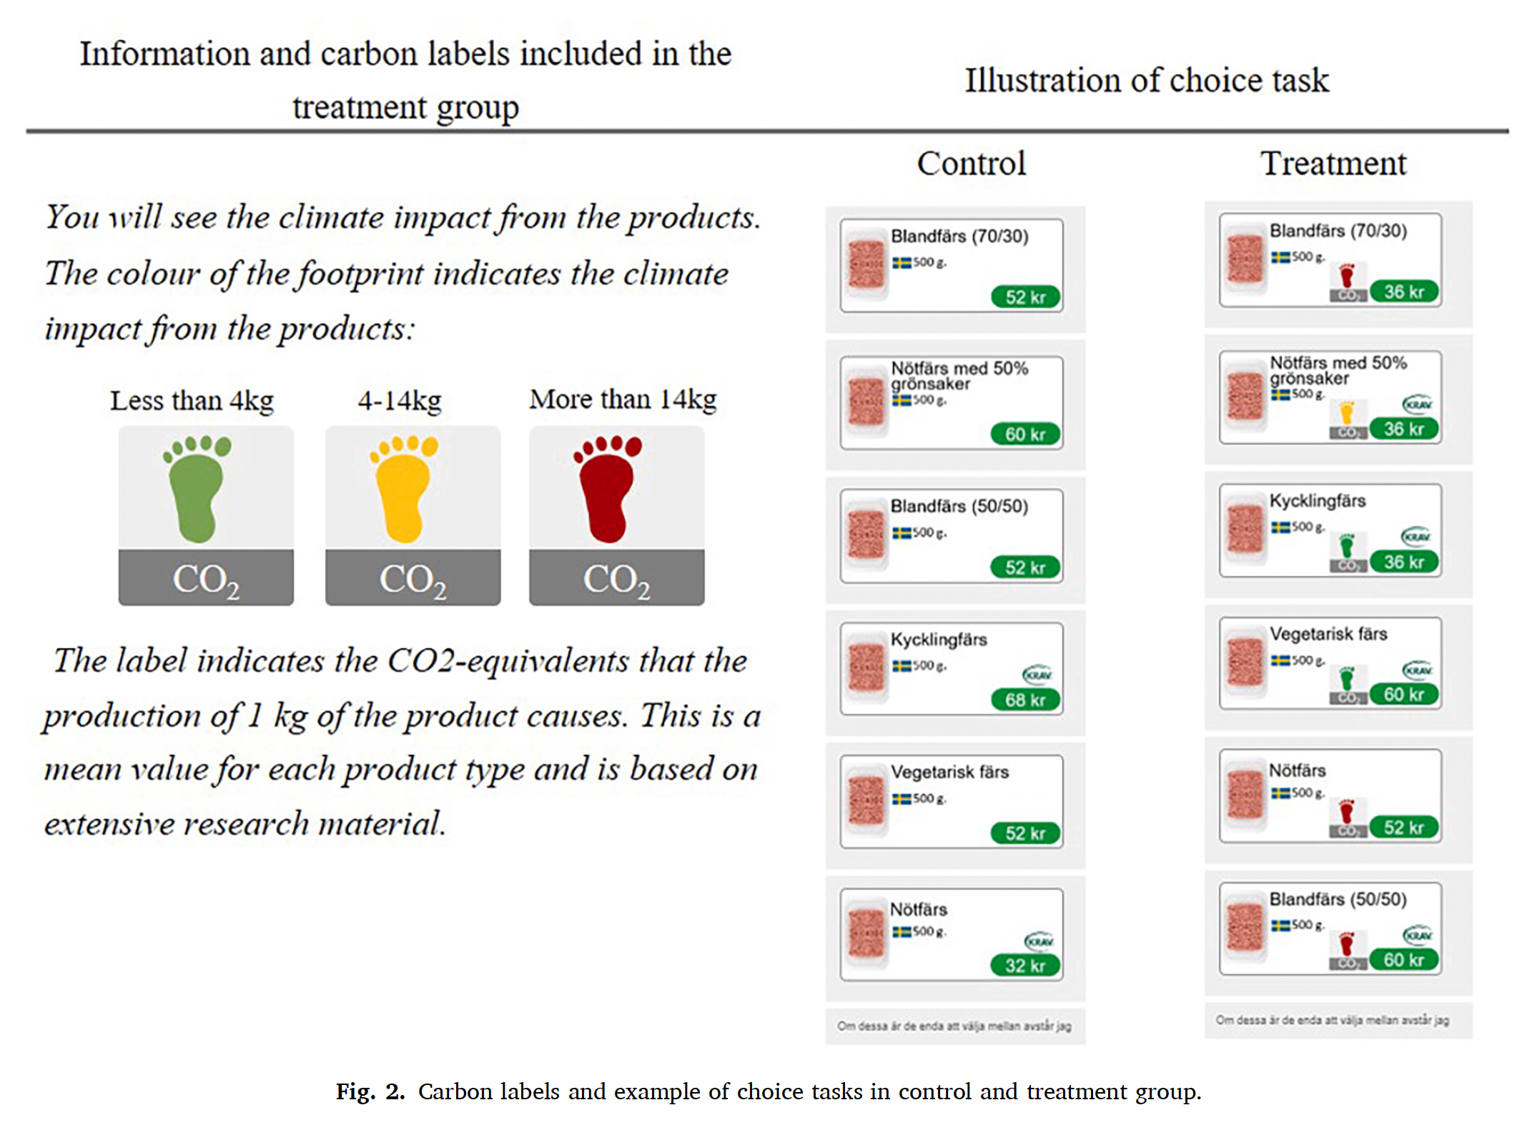
Task: Click the KRAV logo on control Kycklingfärs card
Action: pos(1037,675)
